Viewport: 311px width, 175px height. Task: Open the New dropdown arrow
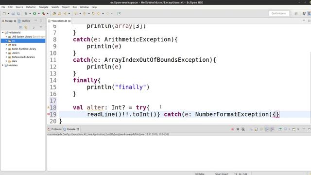[x=8, y=14]
